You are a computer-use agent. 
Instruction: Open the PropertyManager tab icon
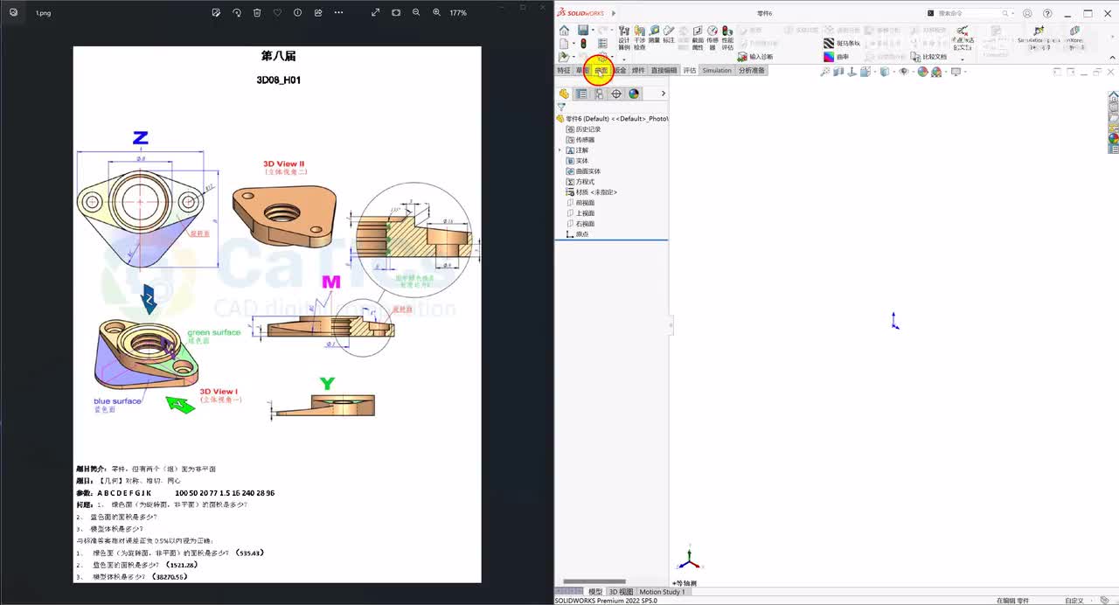point(581,94)
